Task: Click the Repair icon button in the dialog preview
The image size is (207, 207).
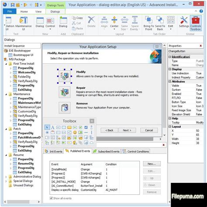Action: (x=65, y=92)
